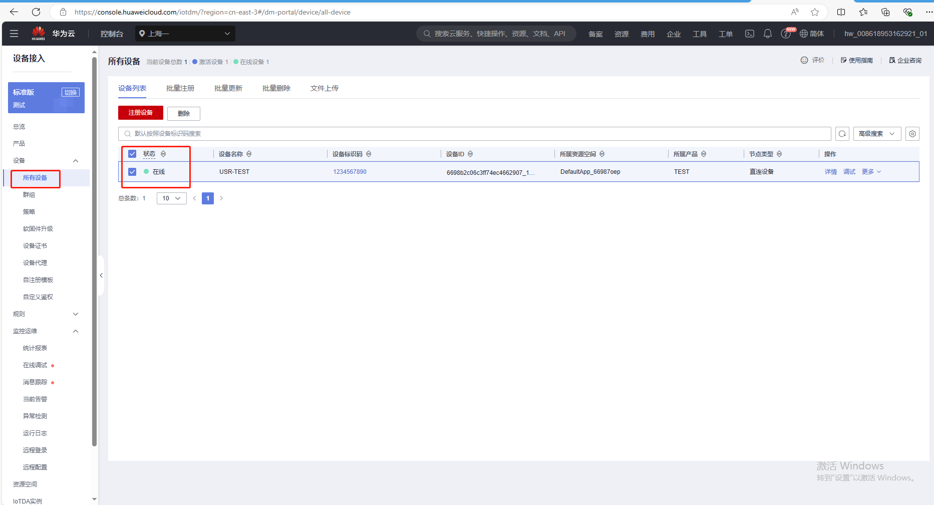The image size is (934, 505).
Task: Click the hamburger menu icon
Action: coord(14,34)
